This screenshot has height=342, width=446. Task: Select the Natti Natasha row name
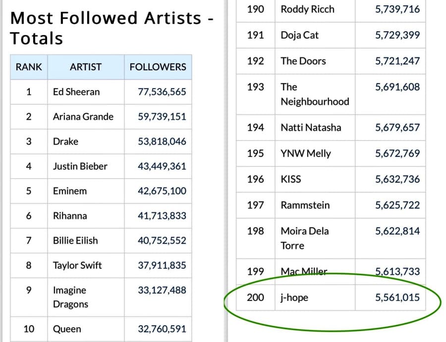click(x=311, y=127)
